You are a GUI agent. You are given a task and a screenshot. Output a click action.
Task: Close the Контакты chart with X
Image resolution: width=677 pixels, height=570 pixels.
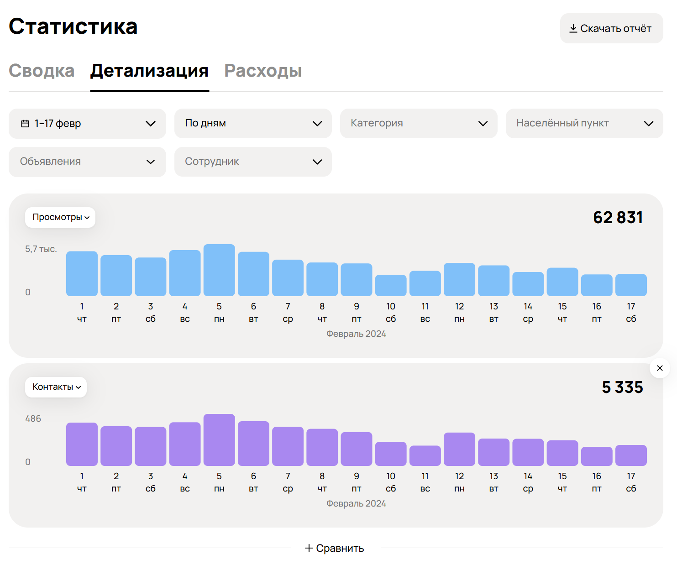(659, 368)
